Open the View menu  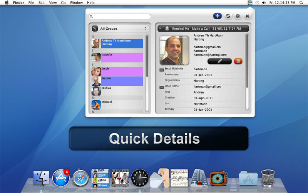[53, 3]
